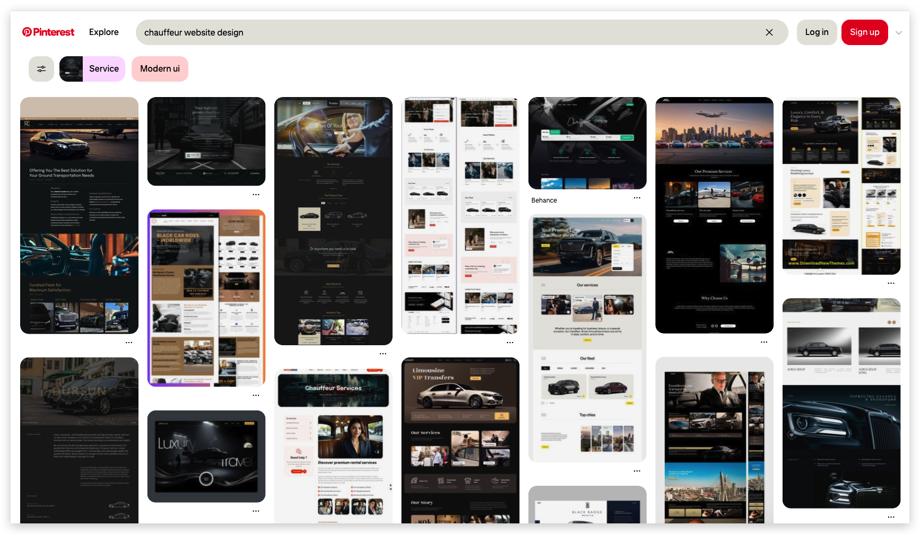Open the Chauffeur Service Behance pin
The height and width of the screenshot is (534, 920).
pyautogui.click(x=587, y=143)
